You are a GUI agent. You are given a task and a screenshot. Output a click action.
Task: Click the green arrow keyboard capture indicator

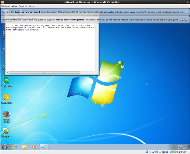coord(175,152)
